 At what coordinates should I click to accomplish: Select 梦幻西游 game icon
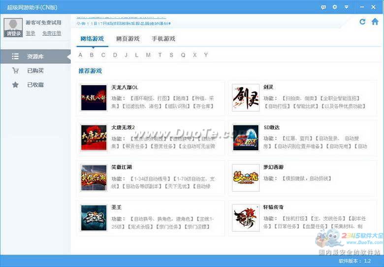point(246,177)
